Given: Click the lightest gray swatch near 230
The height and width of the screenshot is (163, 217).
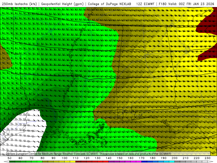Looking at the screenshot, I should click(x=205, y=162).
